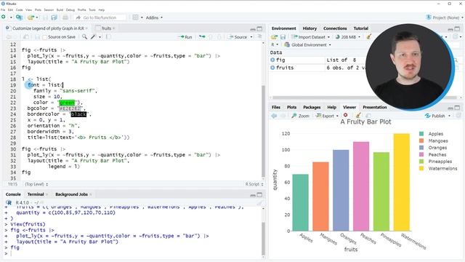Click the clear objects broom in Environment
The height and width of the screenshot is (262, 465).
368,37
